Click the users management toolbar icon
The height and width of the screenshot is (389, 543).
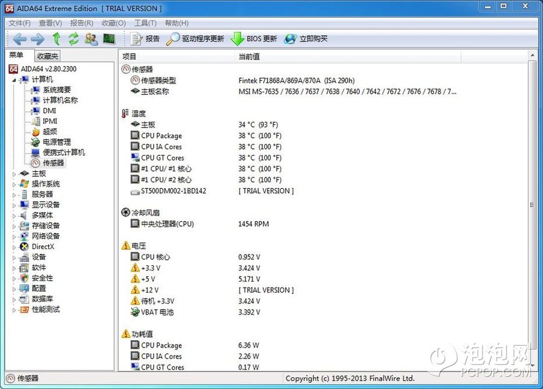click(91, 39)
